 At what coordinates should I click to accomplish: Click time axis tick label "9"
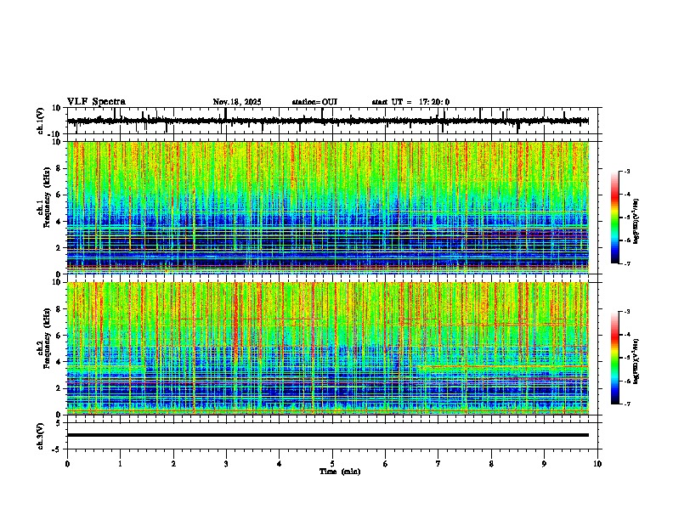[544, 464]
